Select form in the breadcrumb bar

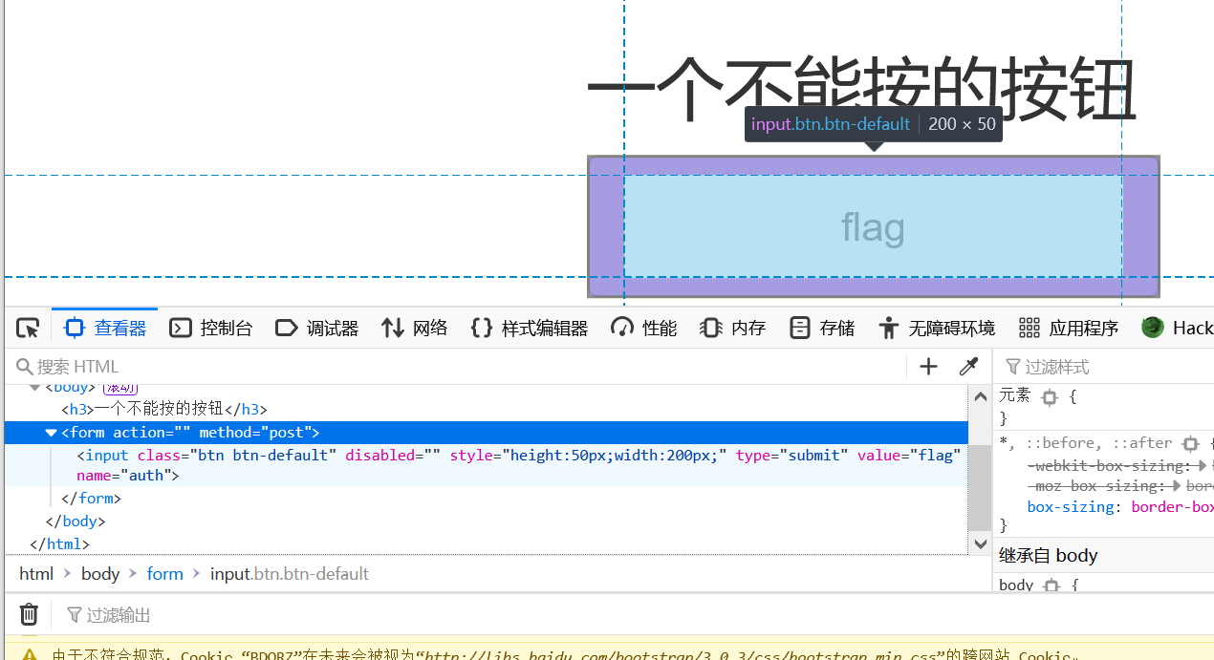[164, 573]
